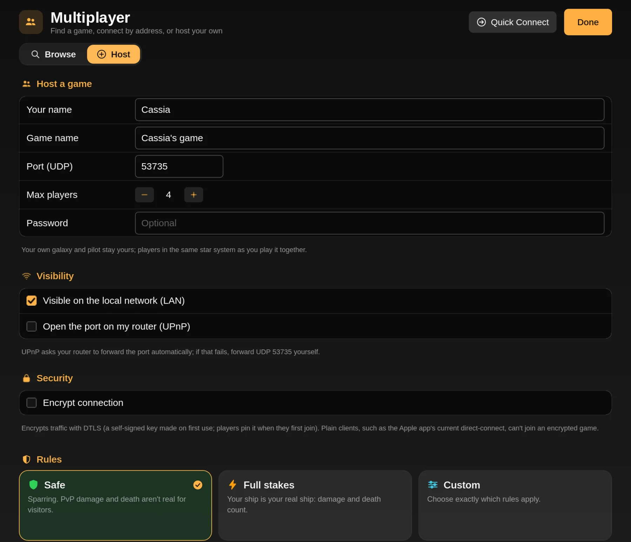Click the Game name field
The height and width of the screenshot is (542, 631).
[x=369, y=138]
